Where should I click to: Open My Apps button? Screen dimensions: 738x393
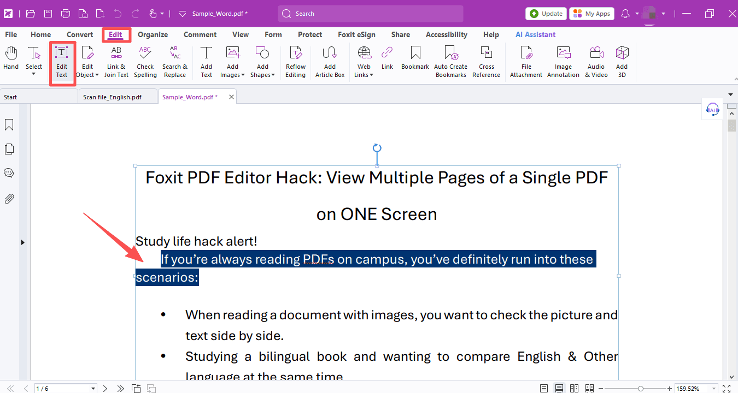click(591, 14)
